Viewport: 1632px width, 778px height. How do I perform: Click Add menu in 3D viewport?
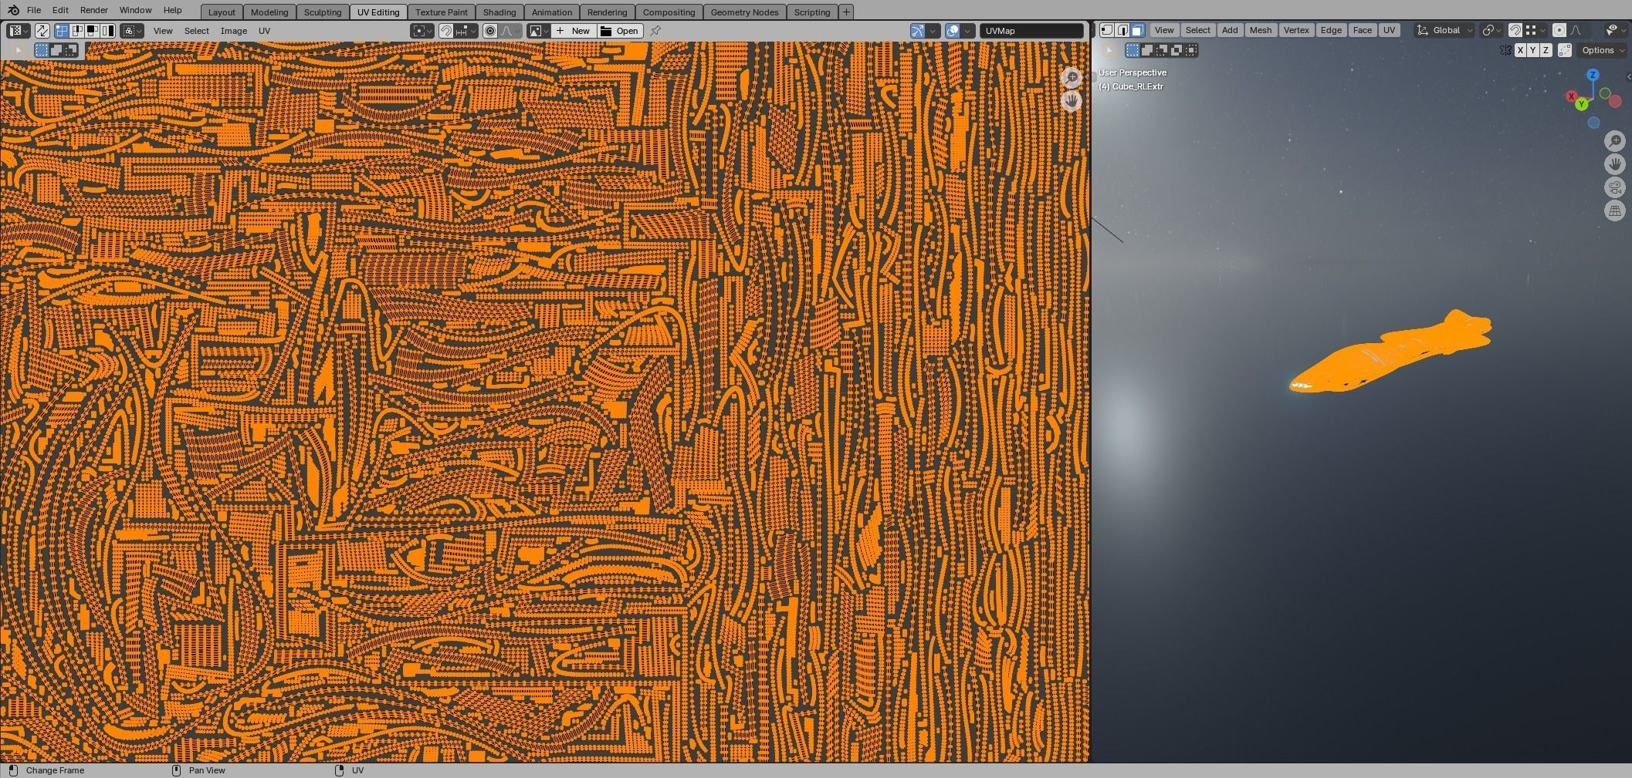[x=1230, y=30]
